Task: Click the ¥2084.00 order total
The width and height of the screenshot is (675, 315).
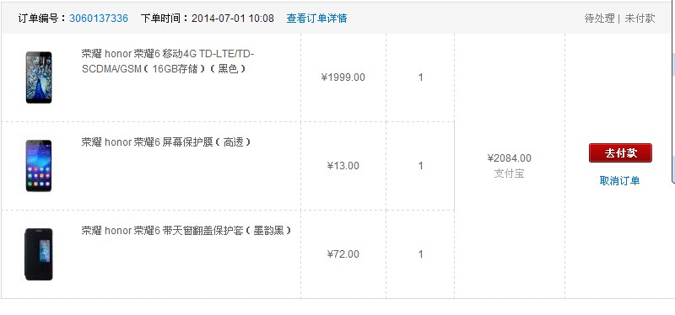Action: [510, 158]
